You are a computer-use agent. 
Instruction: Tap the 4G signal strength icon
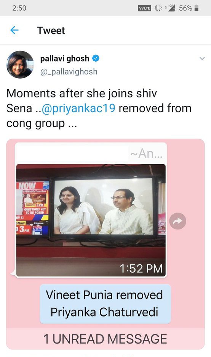pyautogui.click(x=170, y=8)
